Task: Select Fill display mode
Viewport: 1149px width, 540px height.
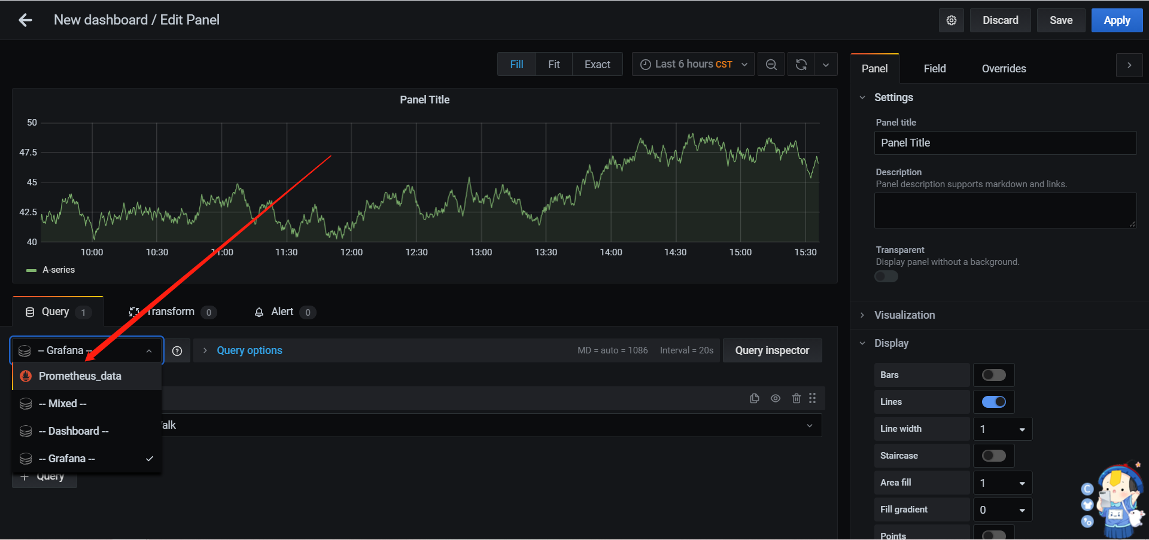Action: 516,65
